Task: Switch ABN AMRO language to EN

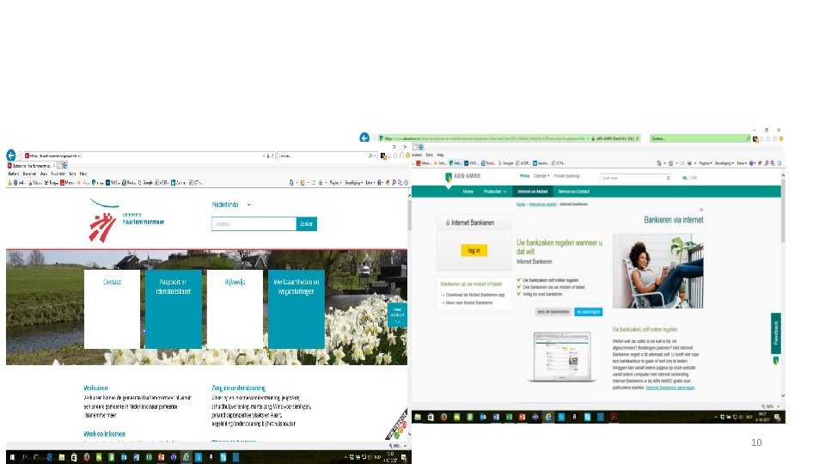Action: pos(694,178)
